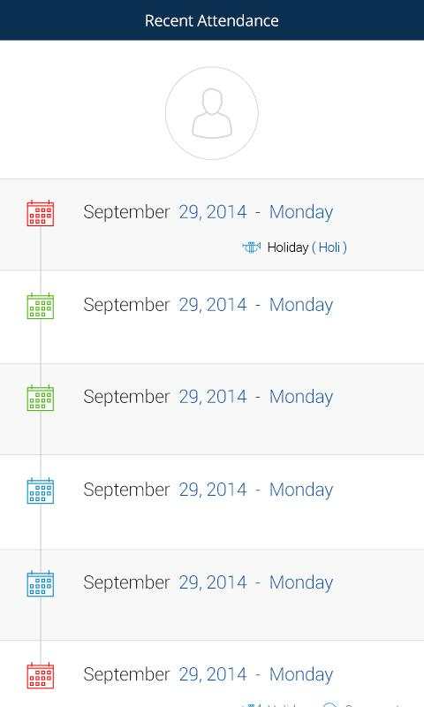The width and height of the screenshot is (424, 707).
Task: Select the red calendar icon of the Holi entry
Action: click(40, 213)
